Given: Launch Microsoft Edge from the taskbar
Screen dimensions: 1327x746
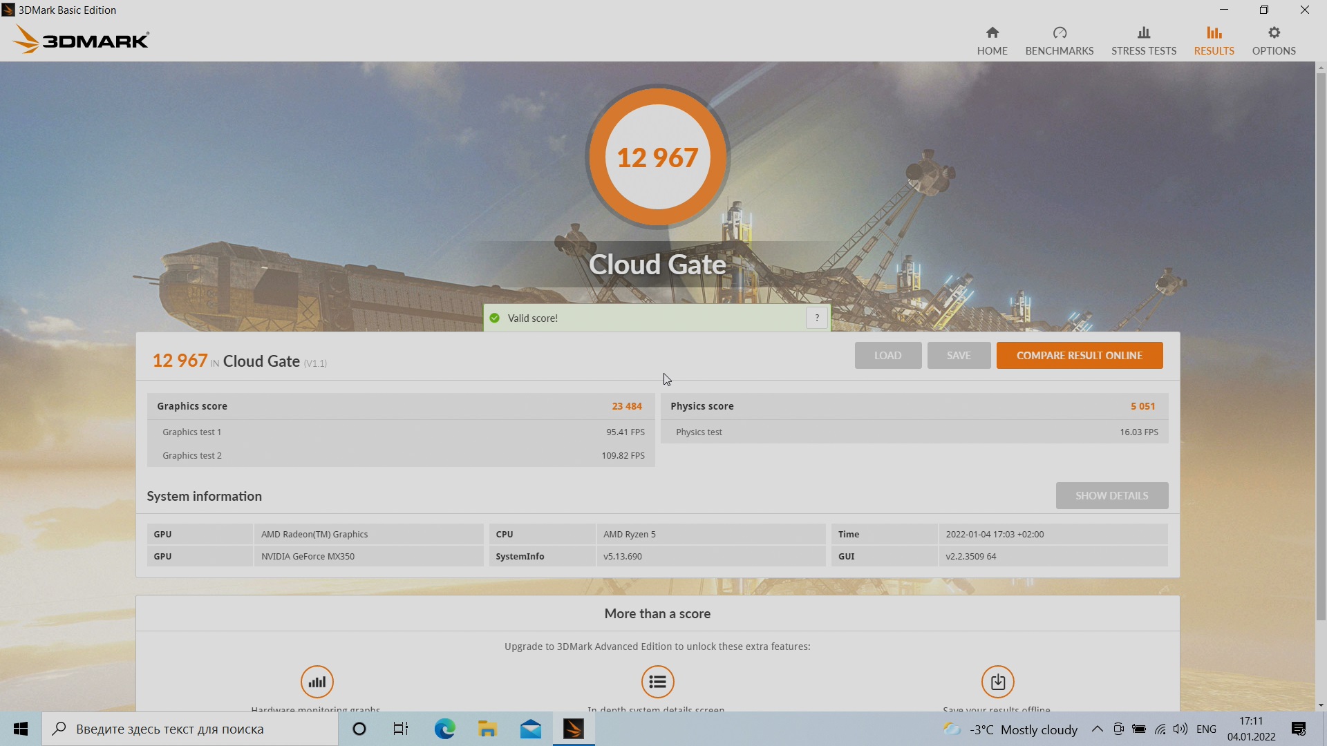Looking at the screenshot, I should click(x=444, y=729).
